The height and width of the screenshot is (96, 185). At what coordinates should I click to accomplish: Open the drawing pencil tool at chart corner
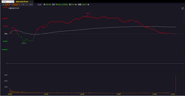(x=182, y=8)
